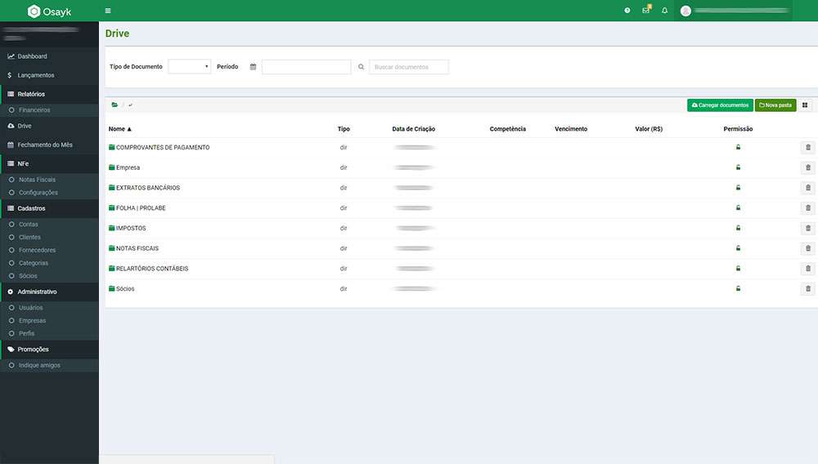Toggle permission lock for NOTAS FISCAIS
Image resolution: width=818 pixels, height=464 pixels.
[738, 248]
